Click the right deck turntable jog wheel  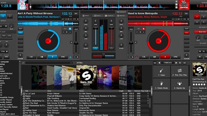click(x=158, y=41)
